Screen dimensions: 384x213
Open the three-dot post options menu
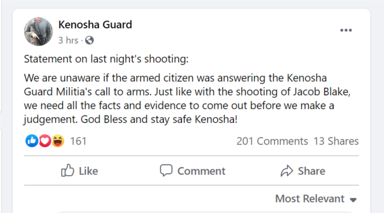[346, 30]
